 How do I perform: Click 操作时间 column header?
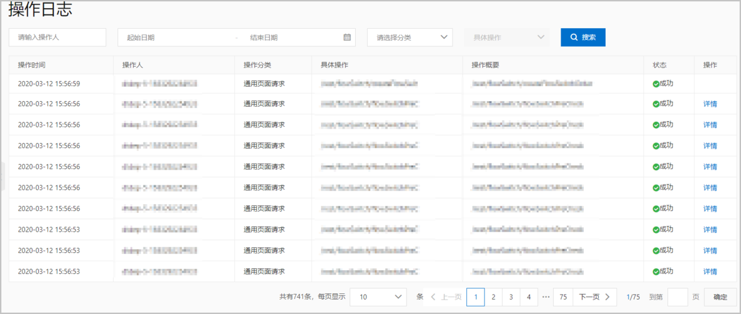31,65
